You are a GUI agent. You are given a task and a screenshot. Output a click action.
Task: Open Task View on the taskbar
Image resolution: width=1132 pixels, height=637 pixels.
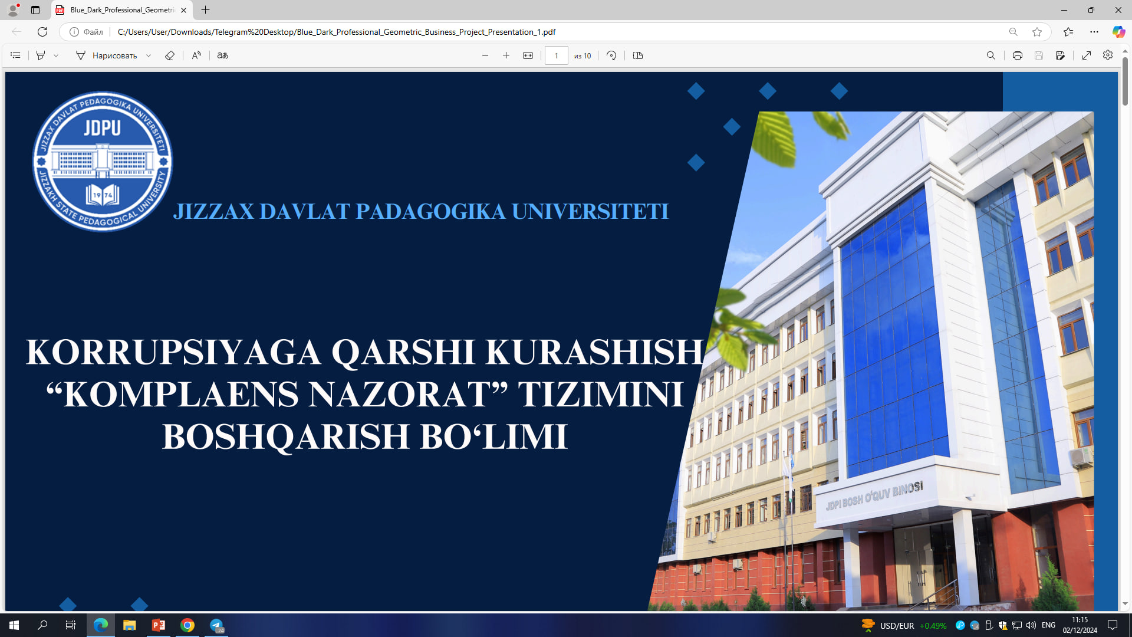click(x=71, y=625)
